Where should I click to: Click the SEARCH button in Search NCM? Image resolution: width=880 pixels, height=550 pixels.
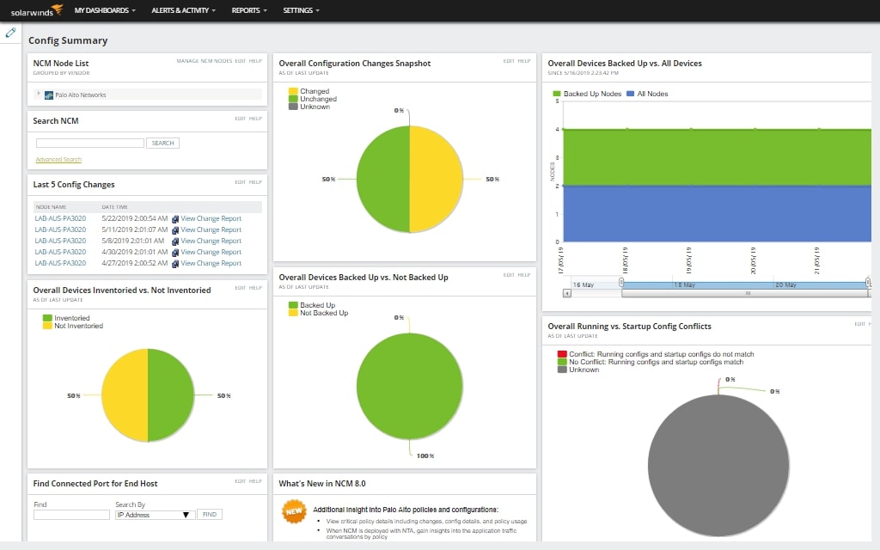tap(162, 143)
